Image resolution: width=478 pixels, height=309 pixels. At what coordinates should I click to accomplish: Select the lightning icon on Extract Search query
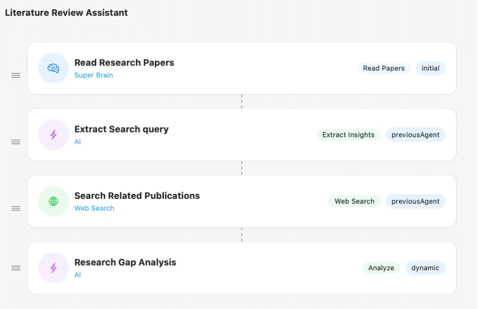[x=53, y=135]
